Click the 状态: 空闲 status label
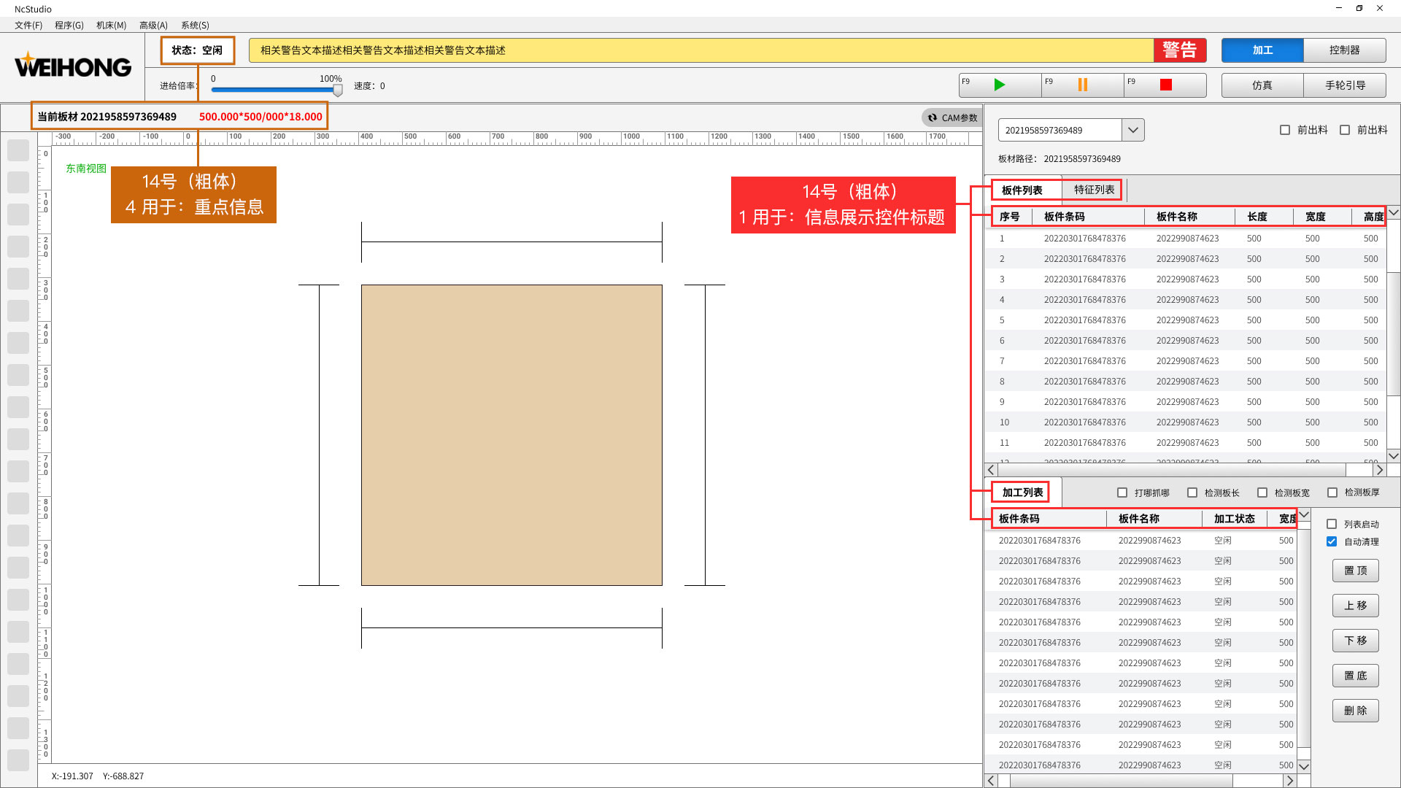Screen dimensions: 1401x788 (x=197, y=50)
